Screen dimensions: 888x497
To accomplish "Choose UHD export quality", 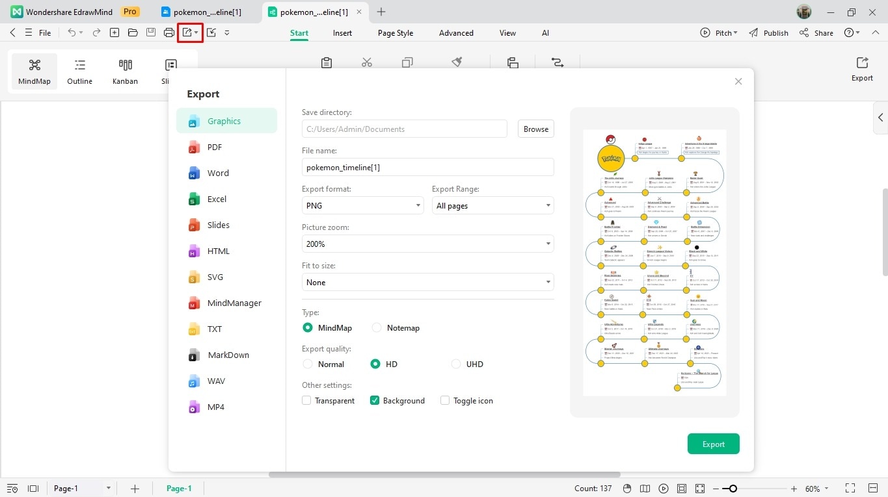I will click(x=456, y=364).
